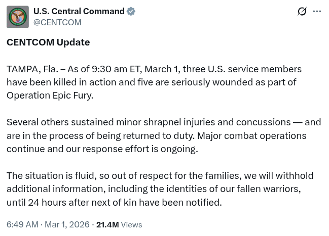Open the U.S. Central Command profile name
This screenshot has width=329, height=236.
pos(79,11)
